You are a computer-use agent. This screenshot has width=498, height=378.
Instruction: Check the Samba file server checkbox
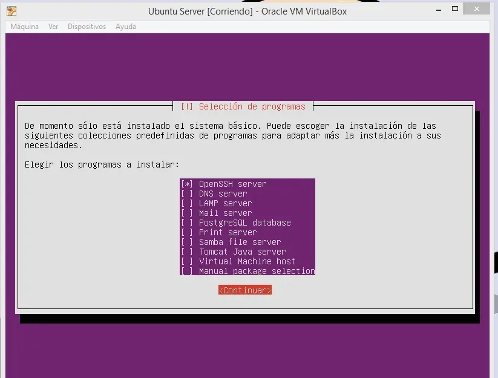tap(187, 242)
